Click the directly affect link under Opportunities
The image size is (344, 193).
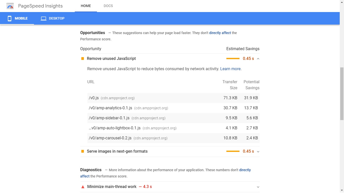[x=220, y=33]
